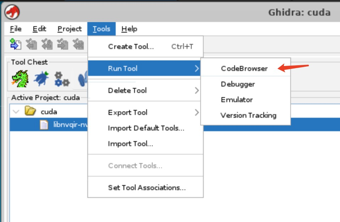Launch Emulator gears icon in Tool Chest

62,79
